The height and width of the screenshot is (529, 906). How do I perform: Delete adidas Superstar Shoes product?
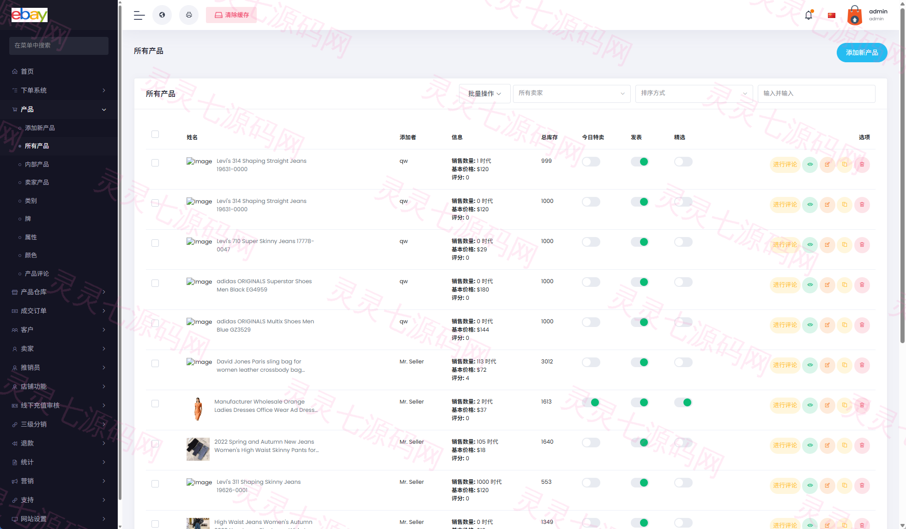(x=862, y=285)
